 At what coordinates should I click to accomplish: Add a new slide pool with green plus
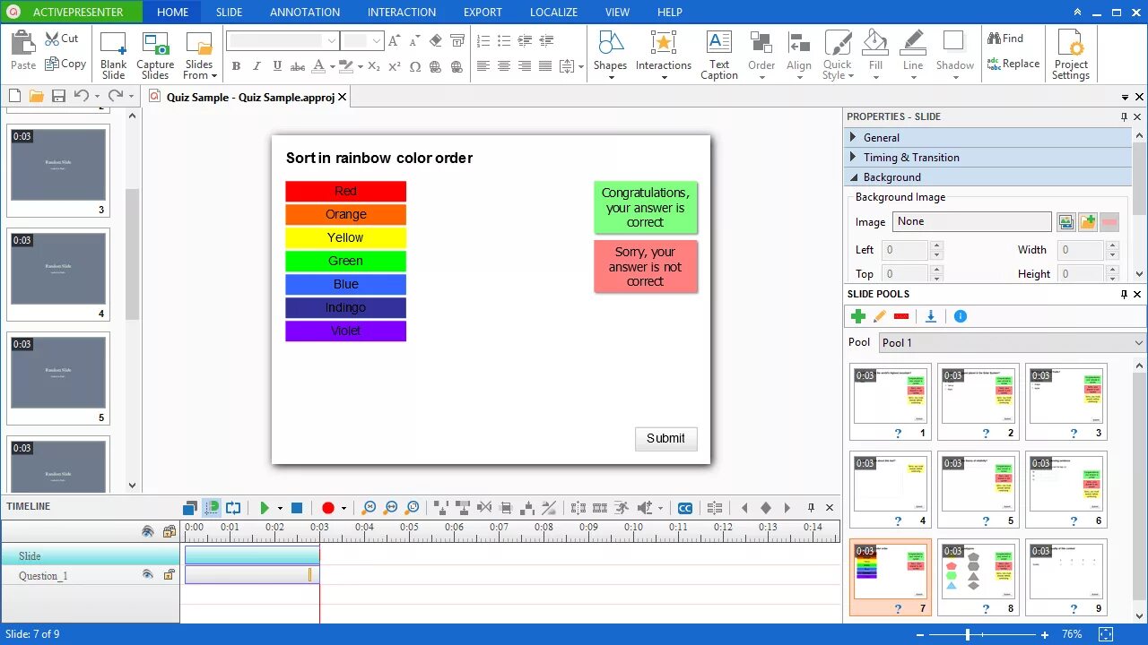[x=858, y=316]
